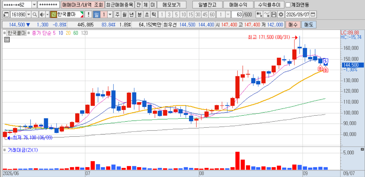Viewport: 365px width, 177px height.
Task: Click the lower red B buy marker
Action: (326, 70)
